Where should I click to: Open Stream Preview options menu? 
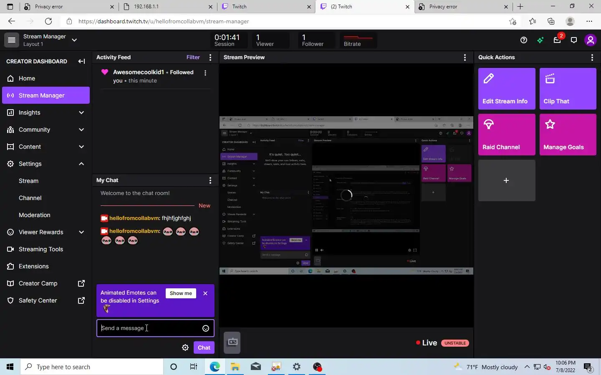click(465, 57)
